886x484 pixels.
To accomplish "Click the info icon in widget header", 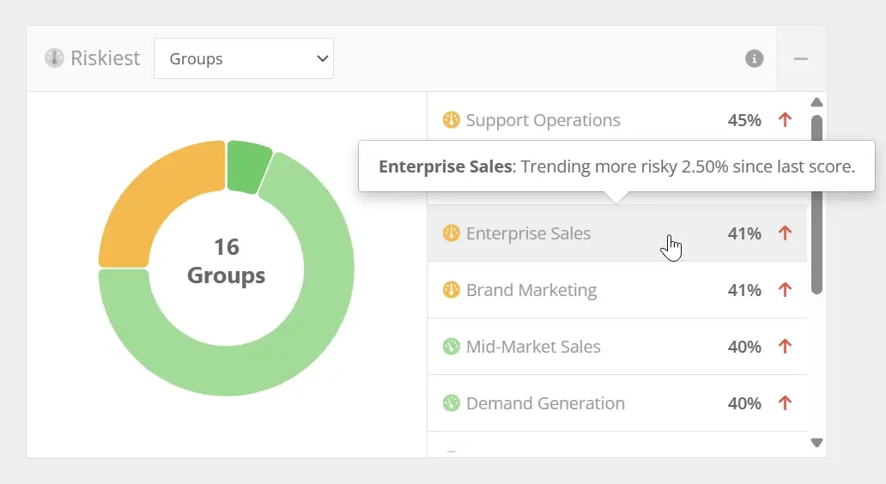I will click(x=755, y=58).
